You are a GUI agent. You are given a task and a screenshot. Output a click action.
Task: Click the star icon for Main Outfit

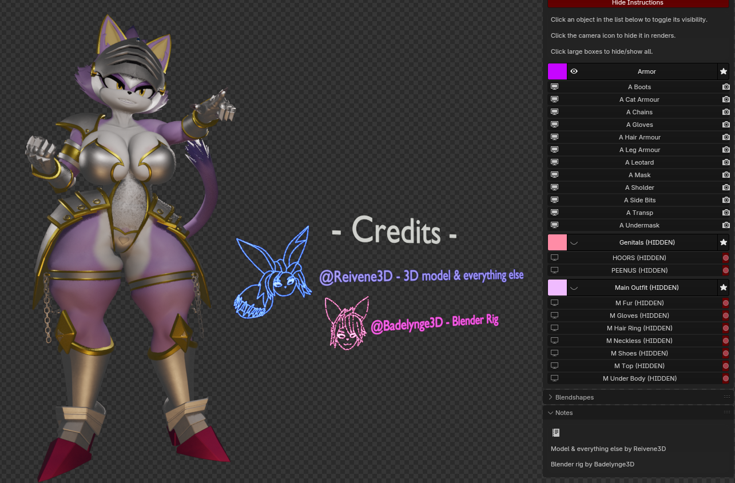[724, 288]
